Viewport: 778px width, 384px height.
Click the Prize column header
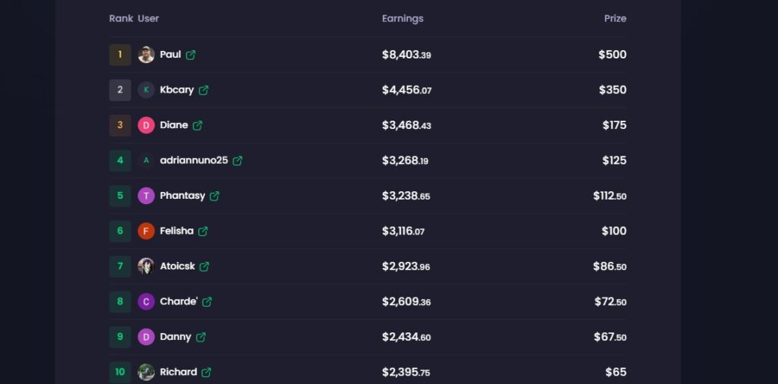(x=615, y=18)
